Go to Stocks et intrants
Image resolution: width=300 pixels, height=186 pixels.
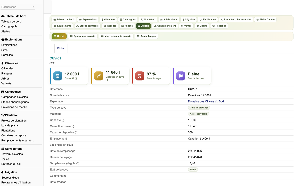click(87, 26)
